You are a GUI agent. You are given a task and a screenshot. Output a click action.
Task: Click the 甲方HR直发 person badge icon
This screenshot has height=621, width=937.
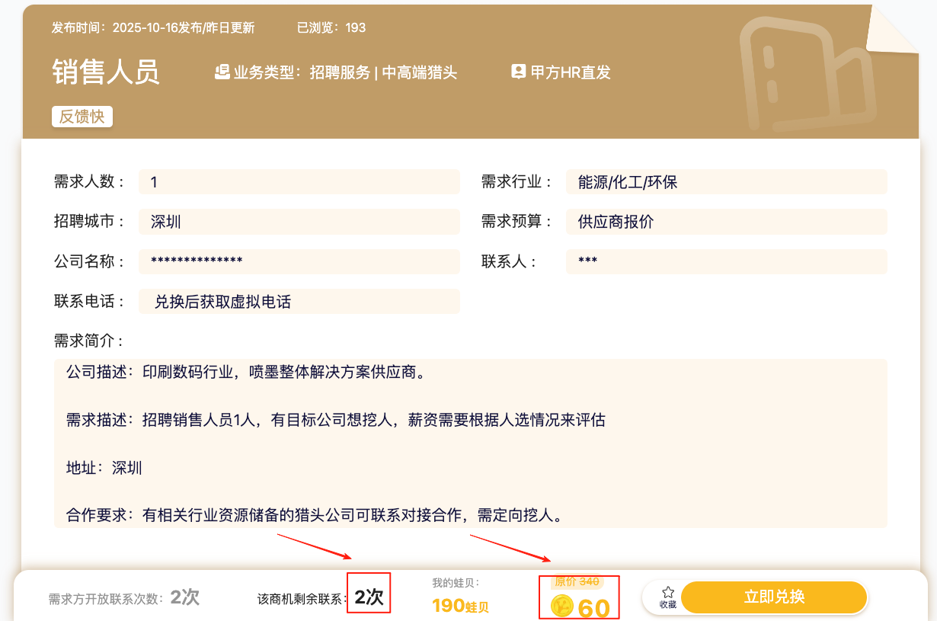(518, 72)
